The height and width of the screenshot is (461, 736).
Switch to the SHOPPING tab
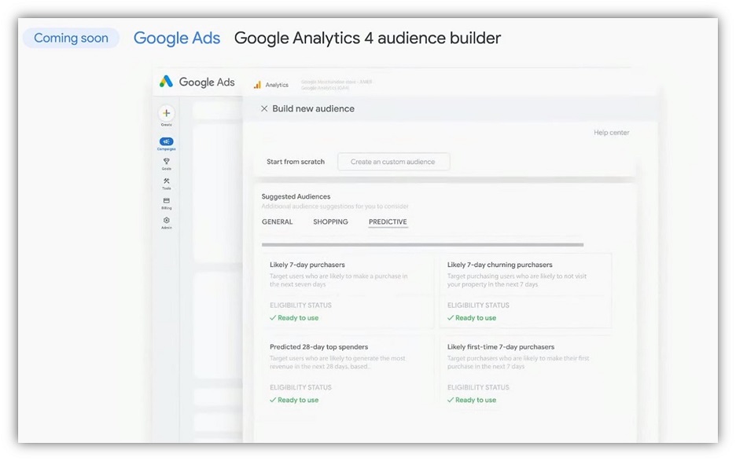click(330, 221)
